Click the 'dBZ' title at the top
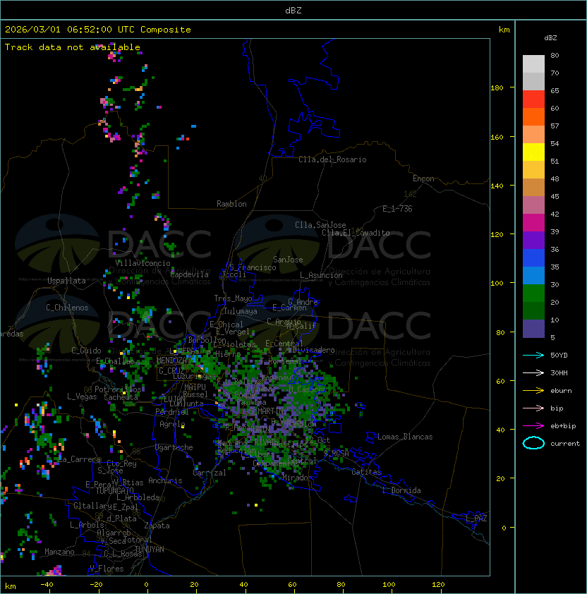This screenshot has width=587, height=594. (x=293, y=11)
